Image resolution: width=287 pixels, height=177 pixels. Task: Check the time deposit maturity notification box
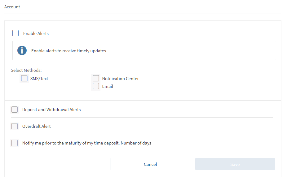[15, 143]
